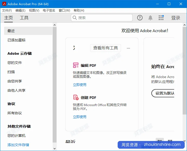
Task: Click the sidebar scroll down arrow
Action: point(55,149)
